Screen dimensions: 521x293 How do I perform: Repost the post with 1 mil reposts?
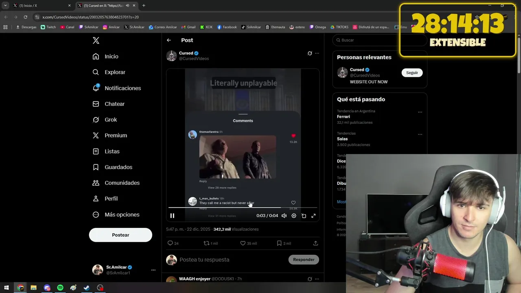[x=210, y=243]
